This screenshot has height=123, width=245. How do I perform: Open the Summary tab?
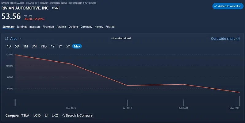tap(9, 27)
